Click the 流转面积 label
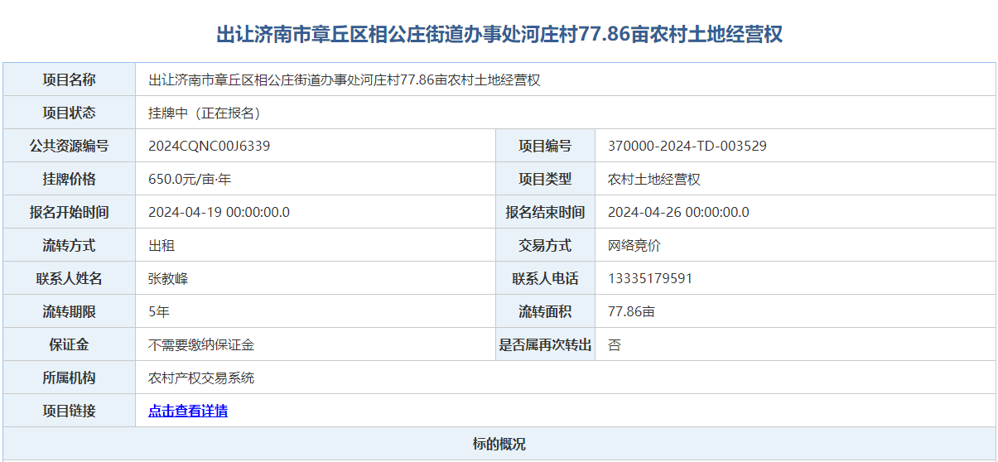Screen dimensions: 998x462 click(x=545, y=311)
